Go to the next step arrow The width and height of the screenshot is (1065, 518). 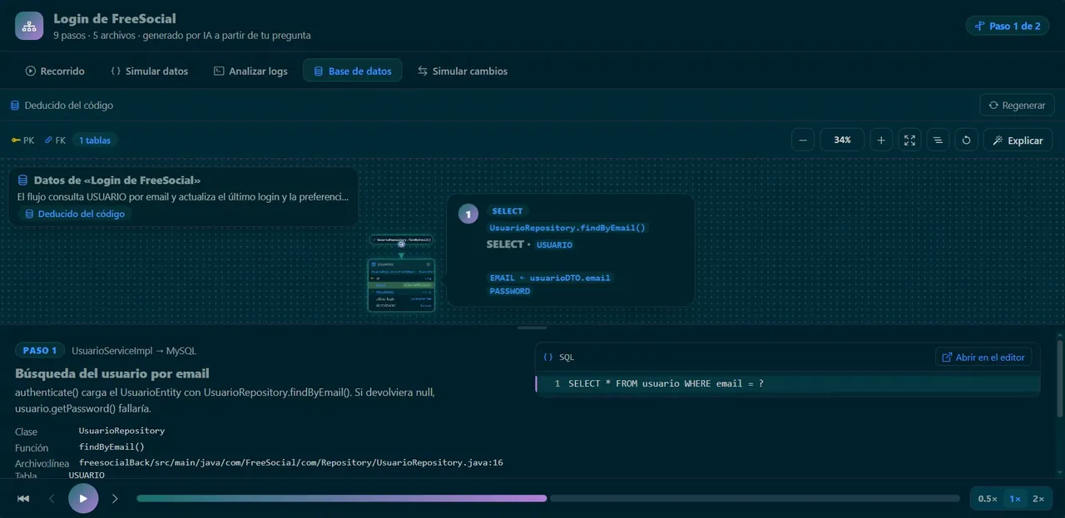[x=115, y=498]
